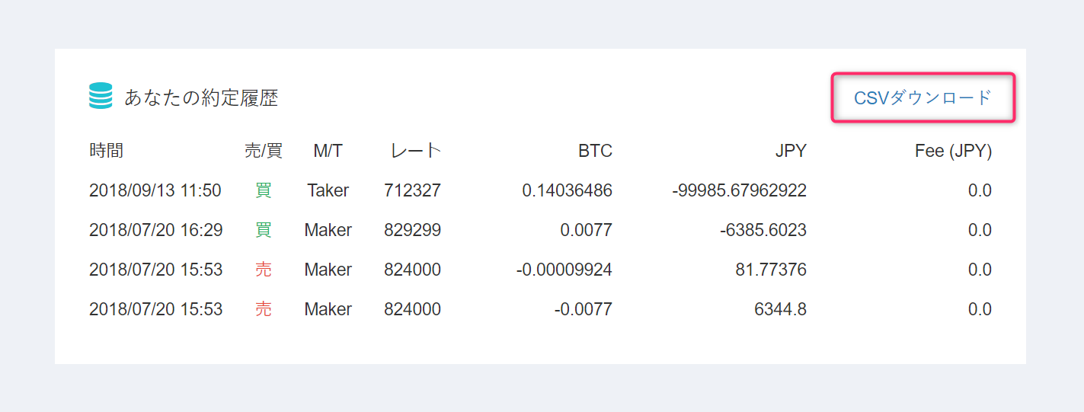Click the CSVダウンロード link
1084x412 pixels.
click(x=923, y=97)
